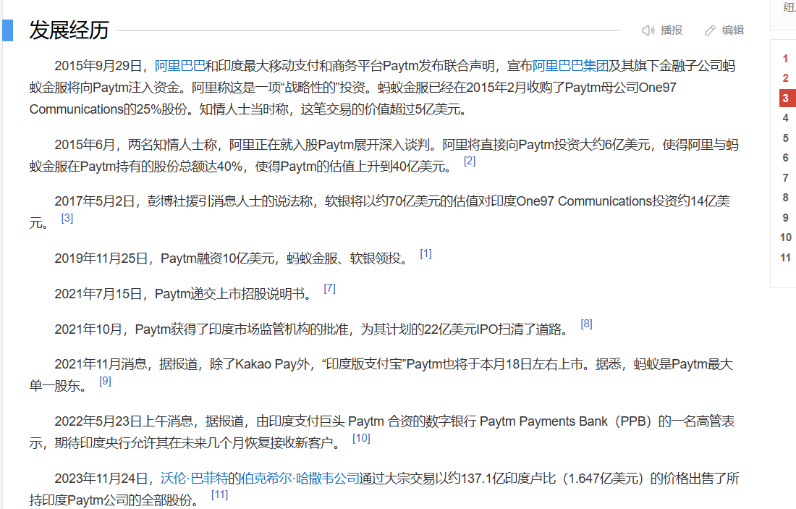Image resolution: width=796 pixels, height=509 pixels.
Task: Open citation reference [2]
Action: (x=470, y=161)
